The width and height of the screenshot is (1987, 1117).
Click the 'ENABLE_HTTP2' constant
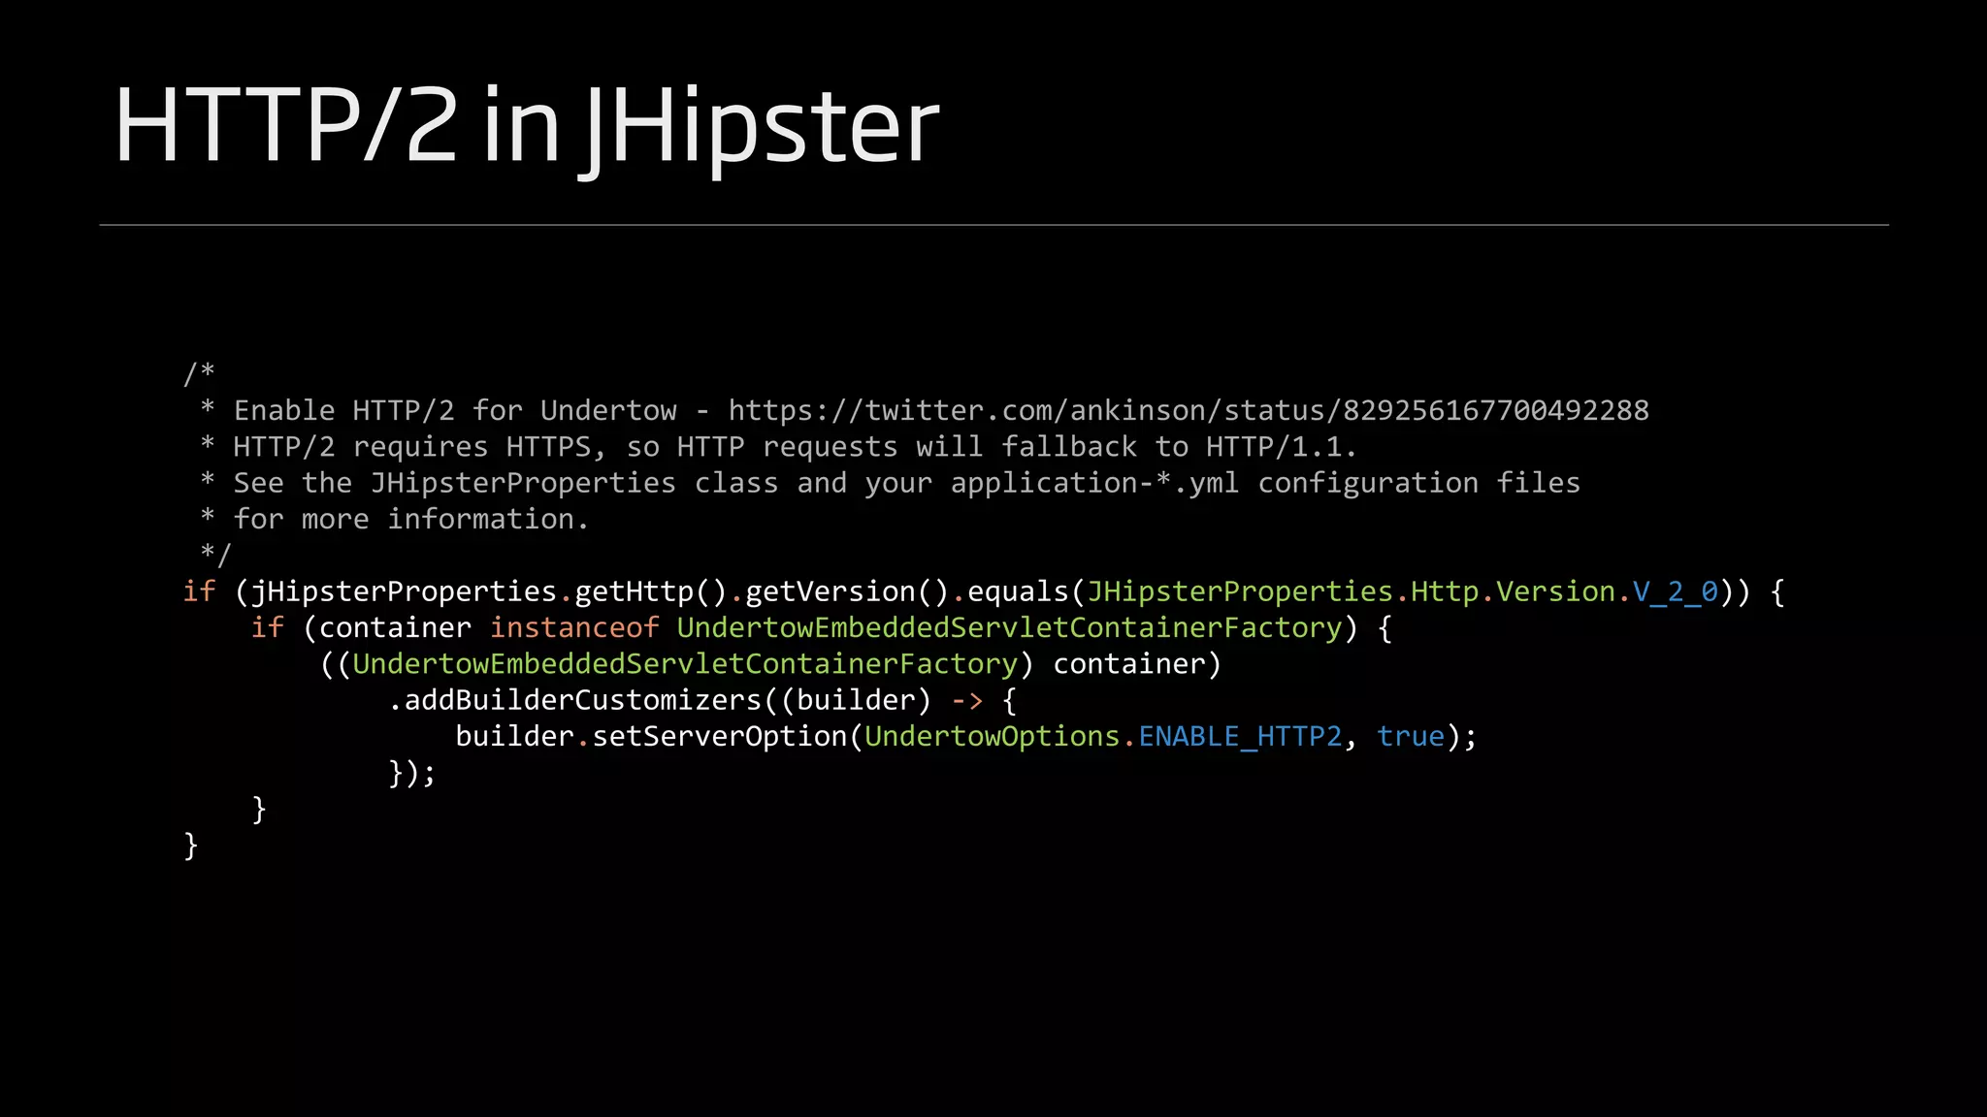[1240, 737]
